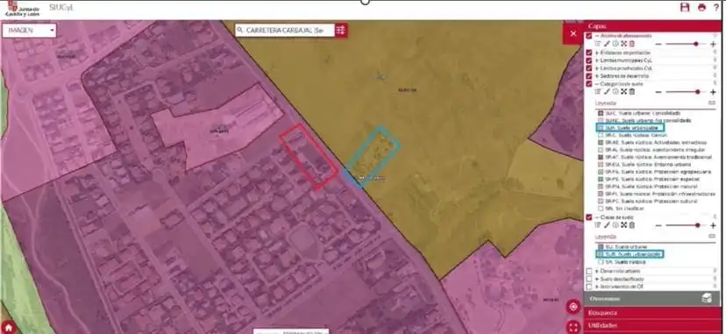The width and height of the screenshot is (726, 334).
Task: Toggle fullscreen map view
Action: 573,327
